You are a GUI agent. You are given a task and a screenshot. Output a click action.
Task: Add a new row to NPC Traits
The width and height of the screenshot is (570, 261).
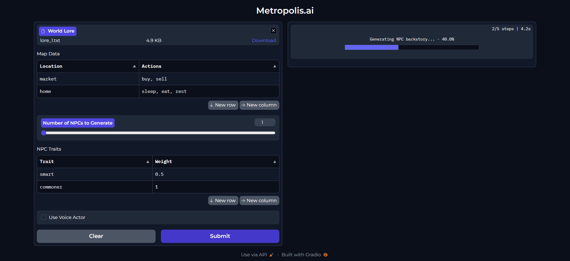coord(223,201)
